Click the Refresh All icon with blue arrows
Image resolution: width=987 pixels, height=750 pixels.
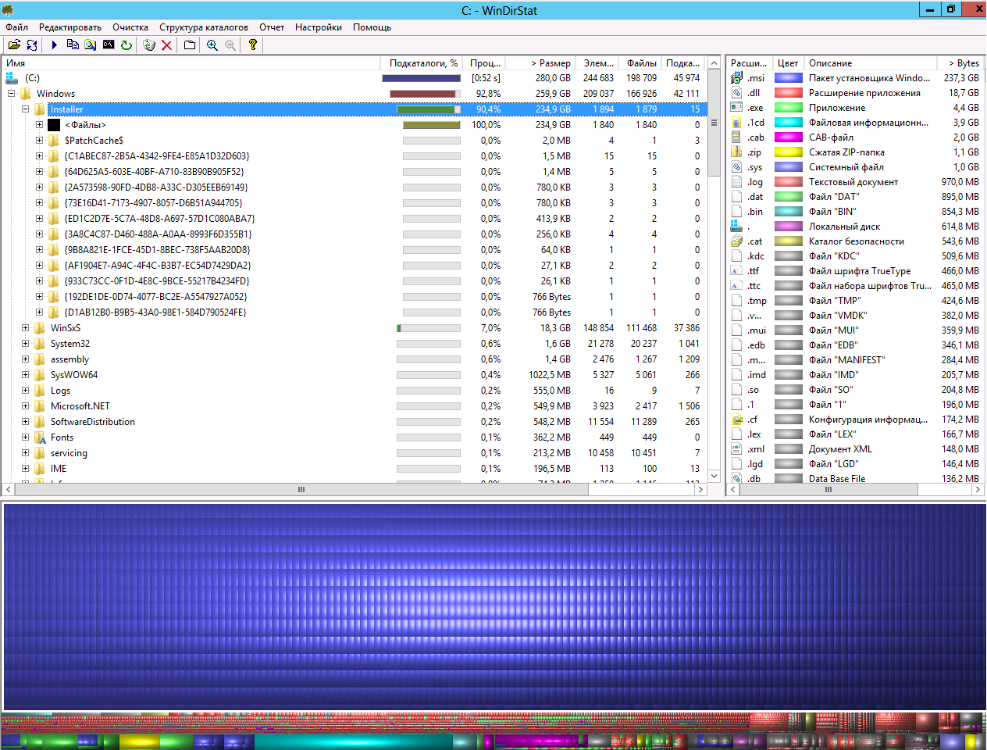[x=32, y=45]
